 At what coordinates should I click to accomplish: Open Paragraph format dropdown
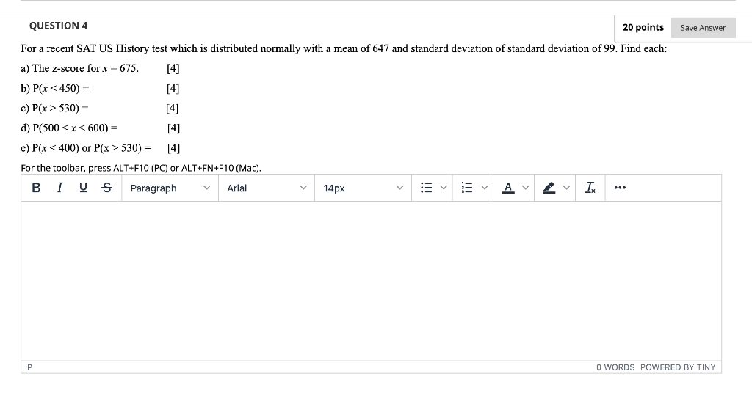point(170,188)
